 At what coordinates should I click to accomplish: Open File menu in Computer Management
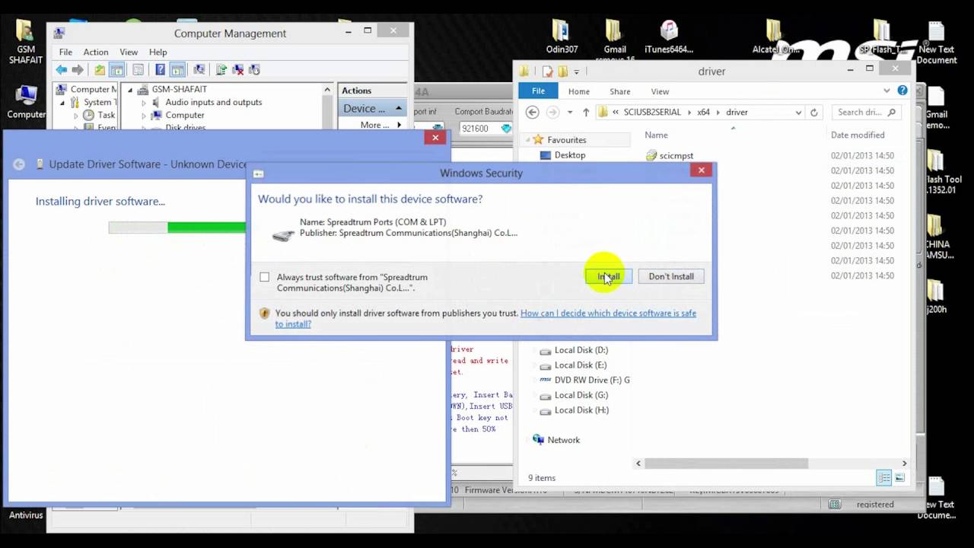(x=66, y=52)
